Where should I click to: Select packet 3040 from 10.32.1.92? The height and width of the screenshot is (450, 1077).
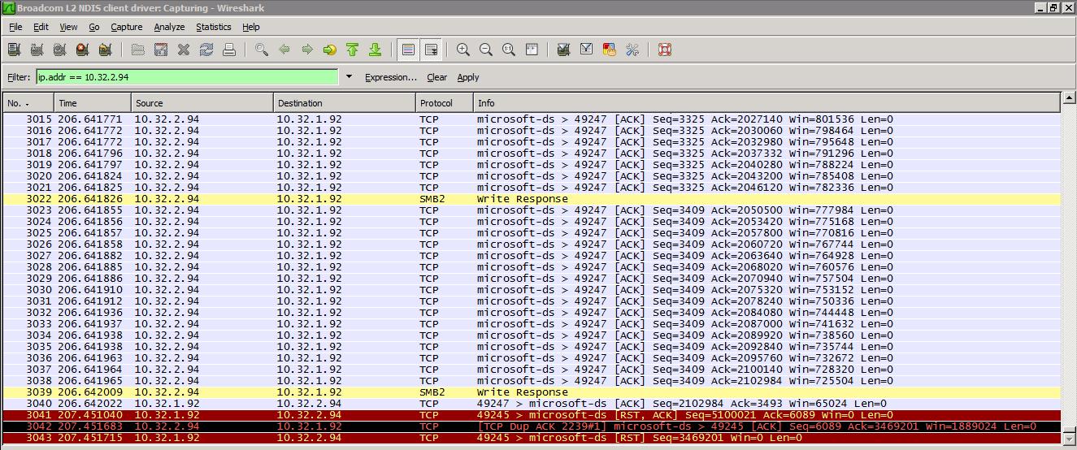532,404
